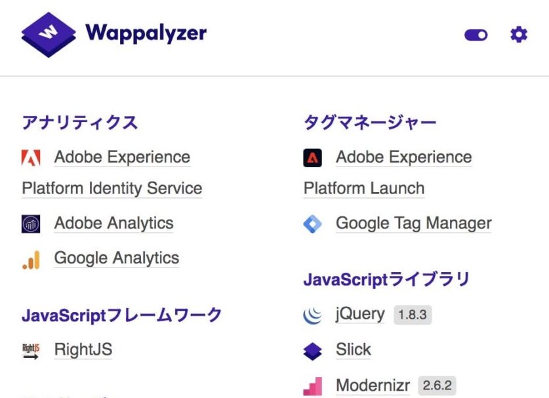Open the Modernizr technology link
Screen dimensions: 549x398
point(373,386)
